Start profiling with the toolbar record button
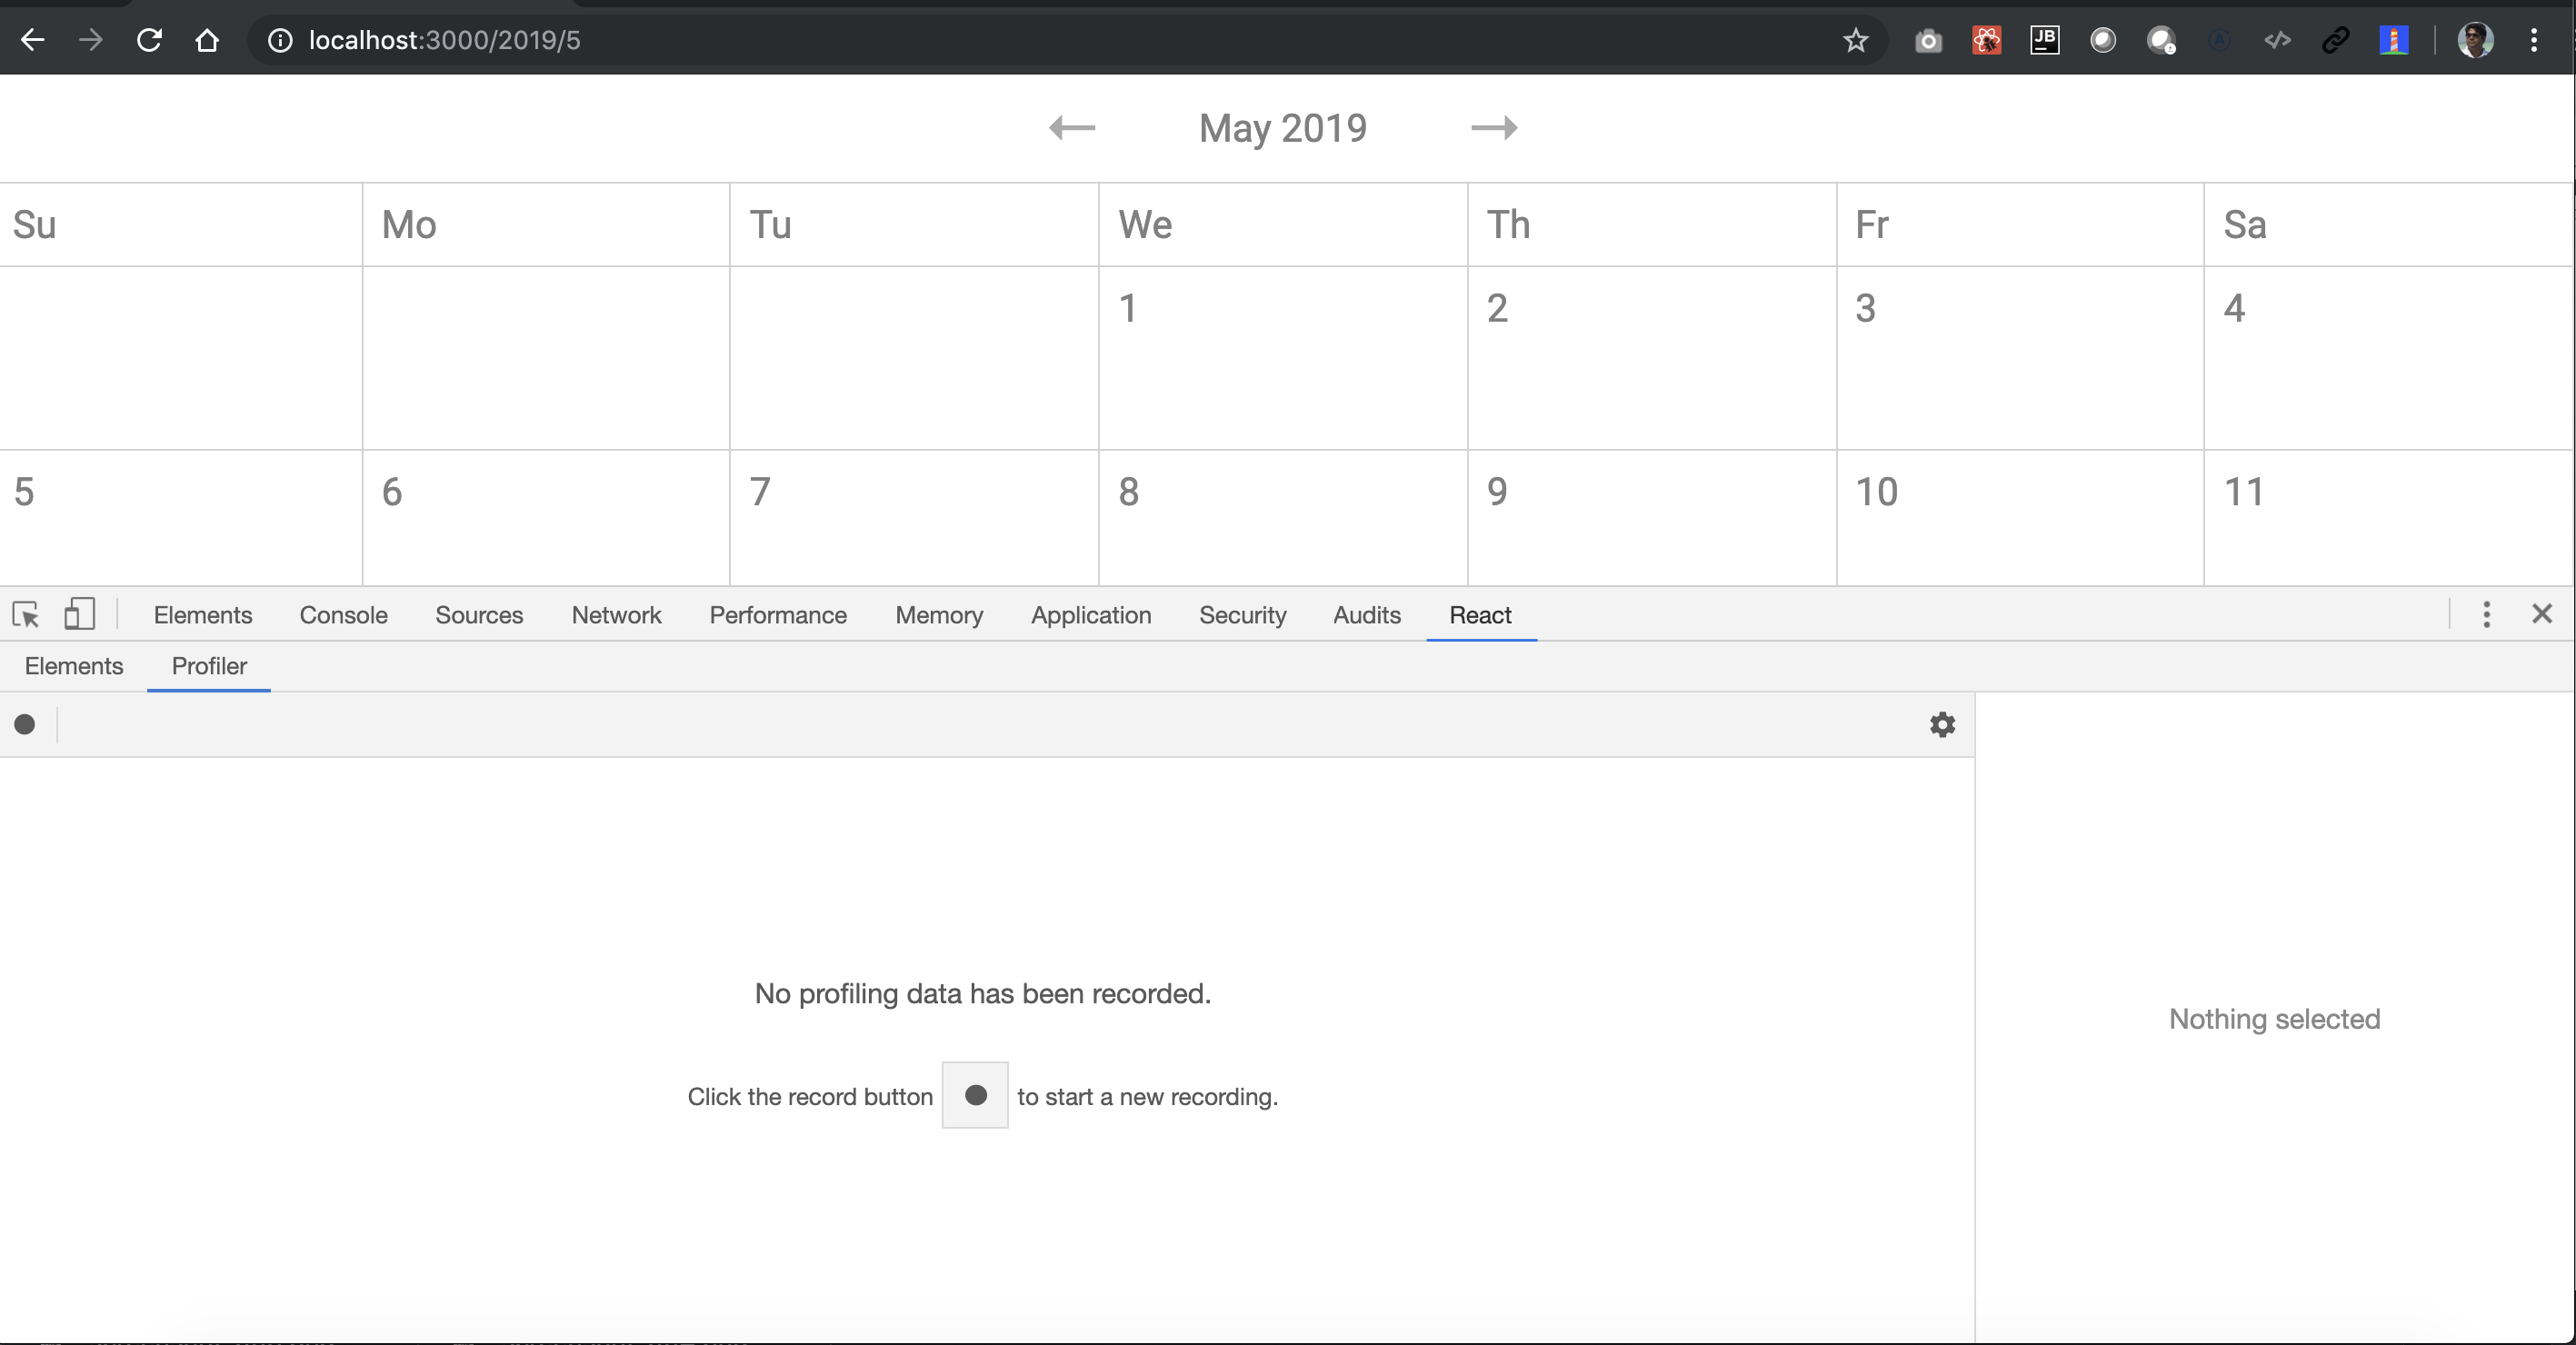 (25, 724)
